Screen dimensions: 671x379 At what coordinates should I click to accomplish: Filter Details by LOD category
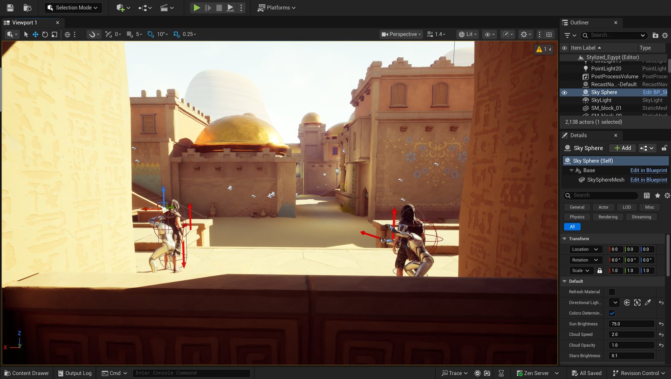point(627,207)
